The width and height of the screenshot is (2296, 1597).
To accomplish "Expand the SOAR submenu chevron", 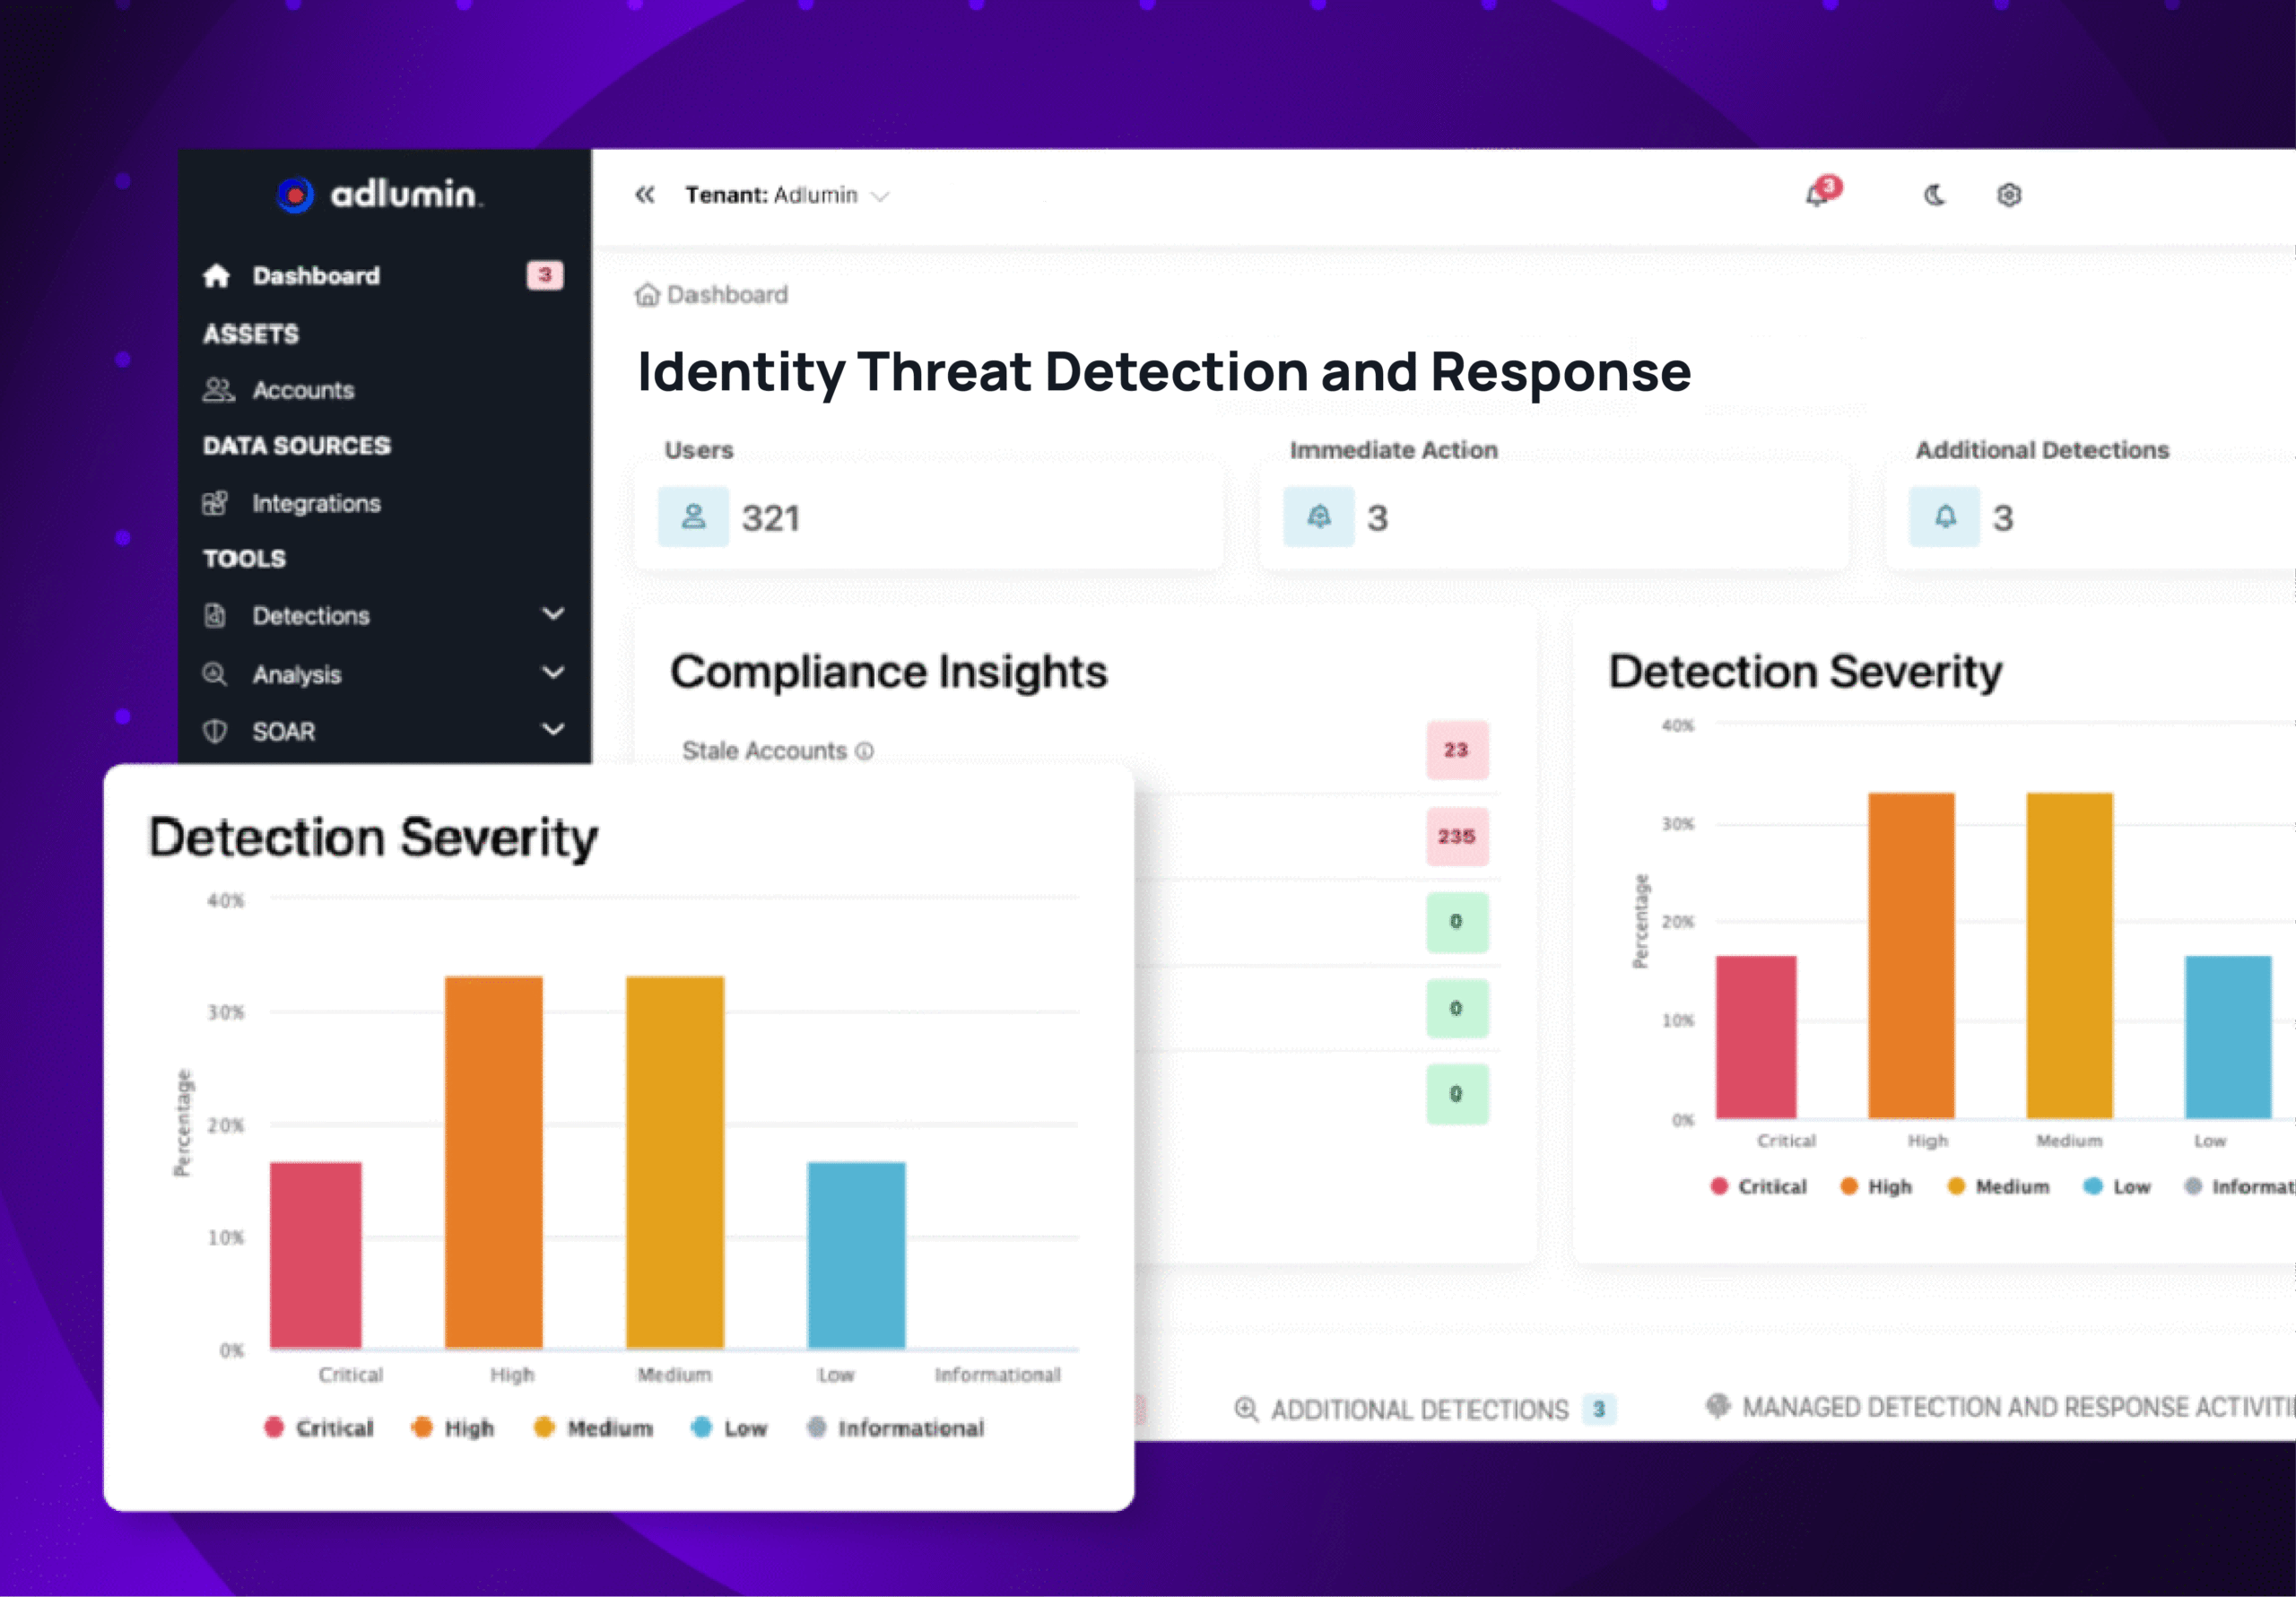I will [553, 730].
